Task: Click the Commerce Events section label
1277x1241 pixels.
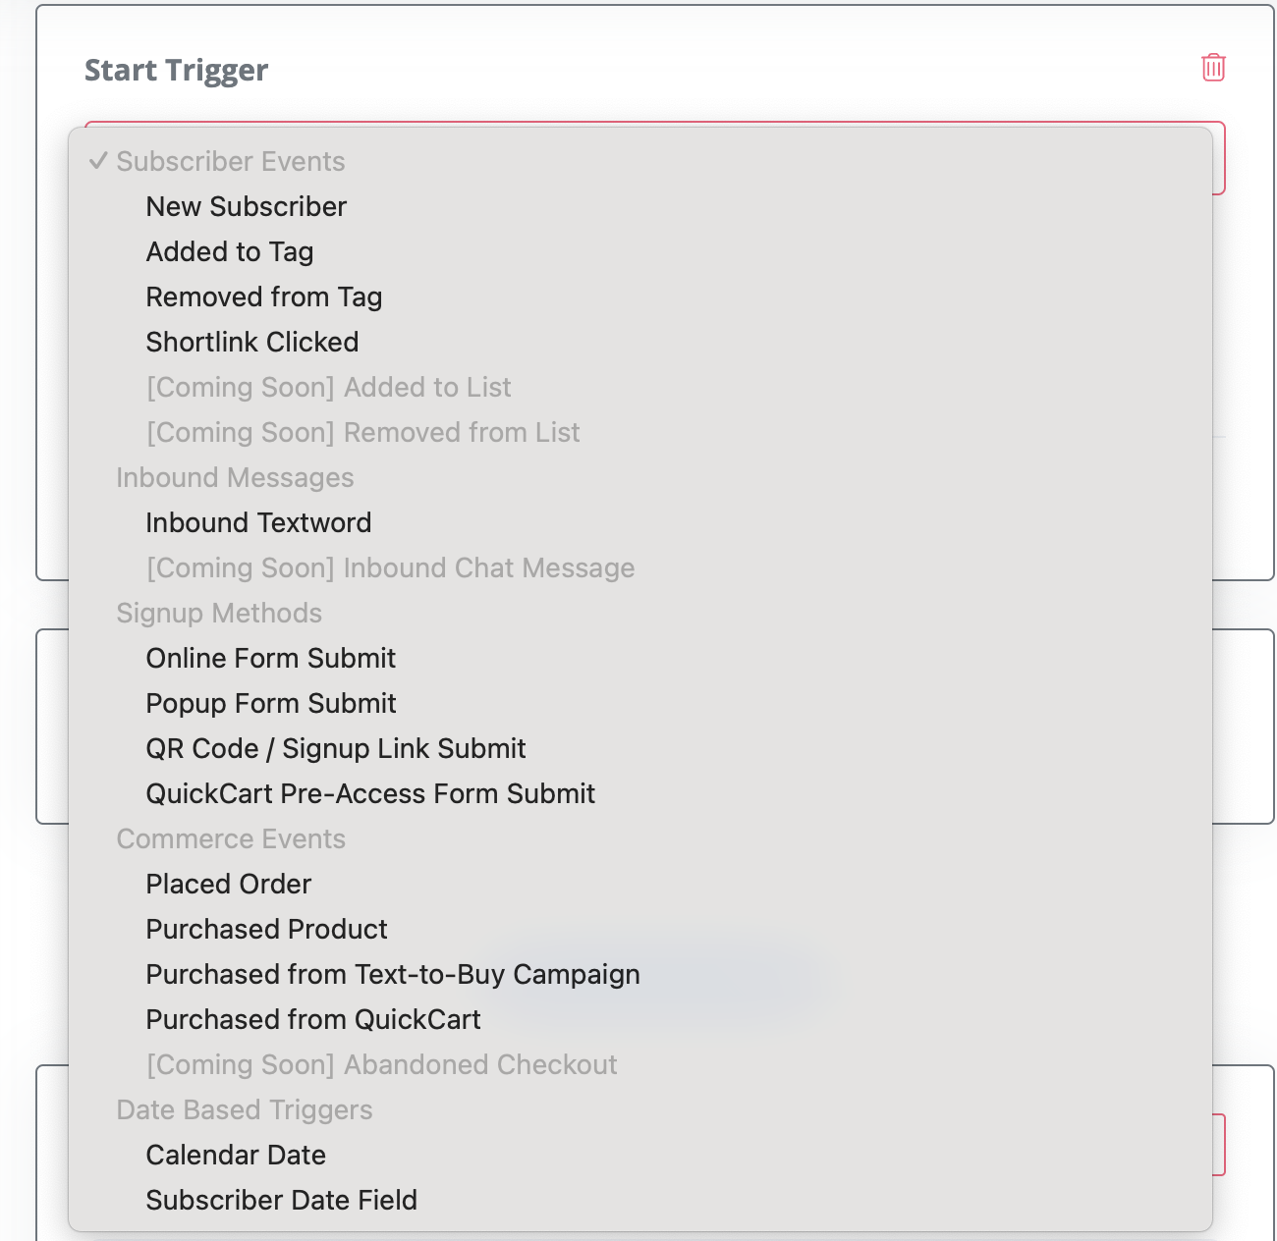Action: (x=231, y=838)
